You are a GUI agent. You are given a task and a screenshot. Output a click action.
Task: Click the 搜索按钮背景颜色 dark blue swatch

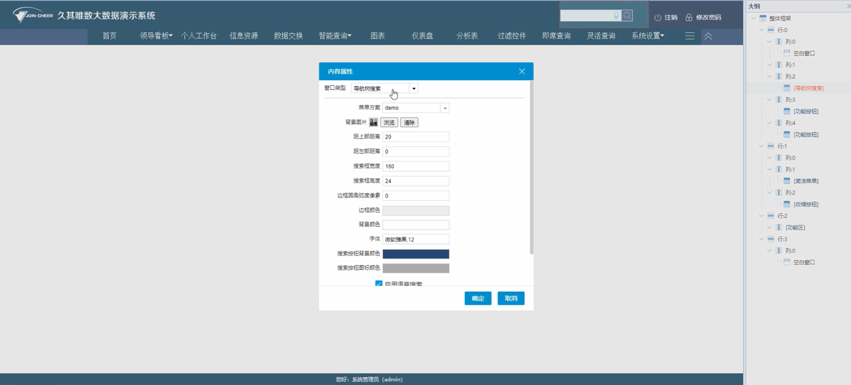click(415, 254)
